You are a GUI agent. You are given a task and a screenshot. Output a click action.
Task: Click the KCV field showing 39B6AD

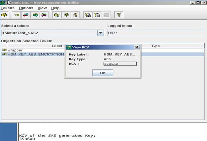pyautogui.click(x=120, y=64)
